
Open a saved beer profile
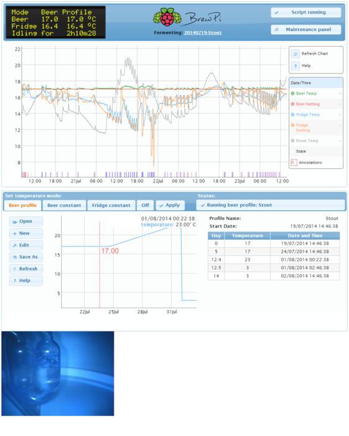pyautogui.click(x=26, y=221)
